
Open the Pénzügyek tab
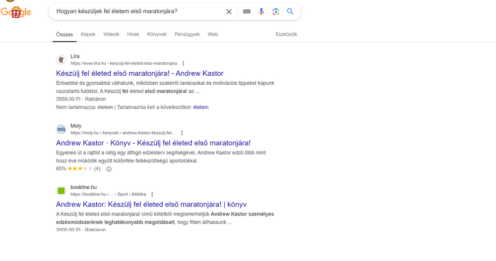coord(187,34)
